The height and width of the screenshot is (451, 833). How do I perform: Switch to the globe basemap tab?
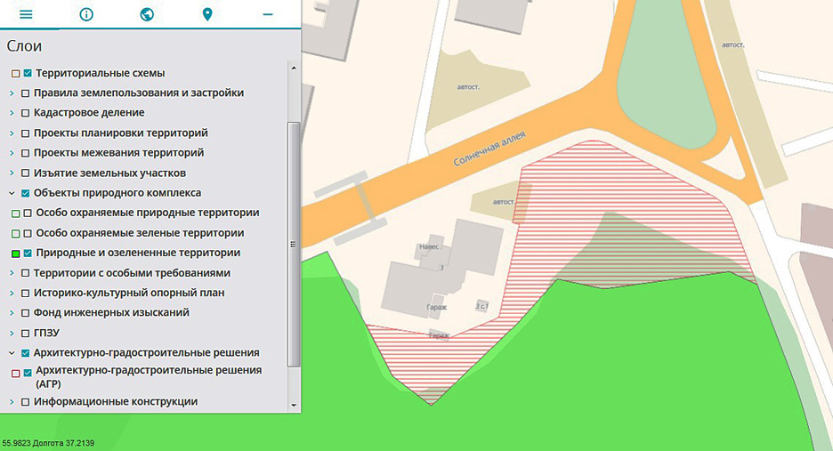click(x=147, y=14)
